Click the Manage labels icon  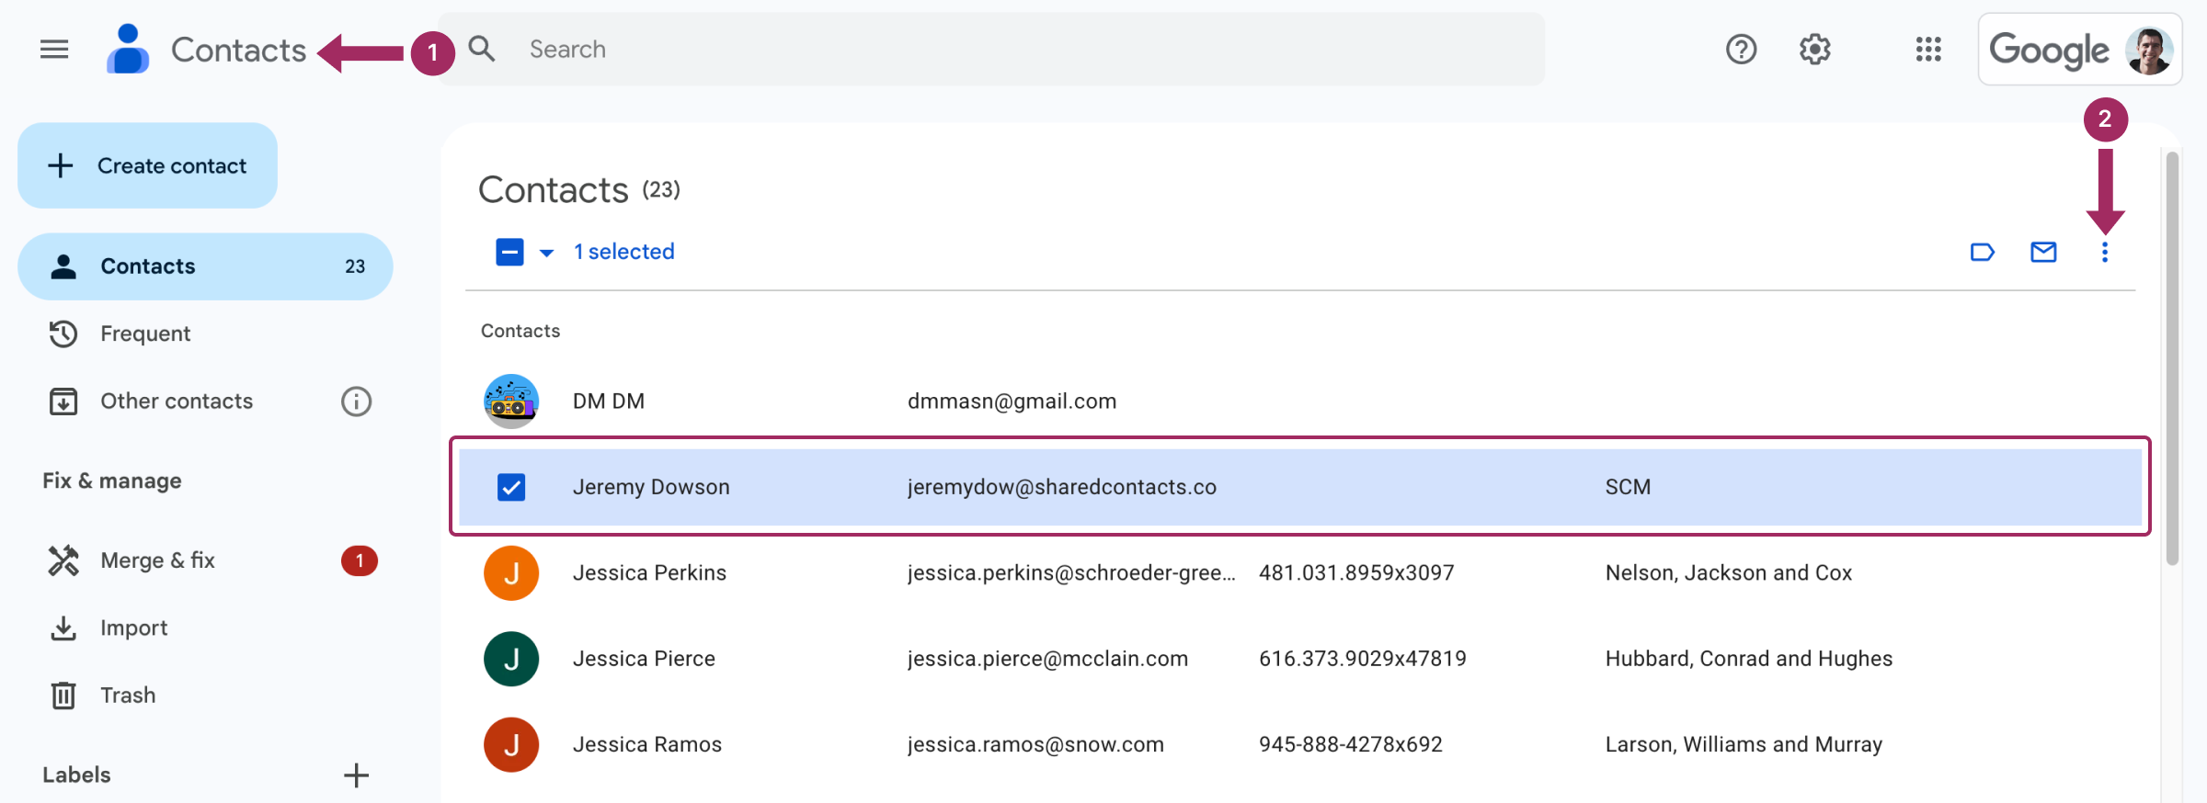click(x=1983, y=252)
